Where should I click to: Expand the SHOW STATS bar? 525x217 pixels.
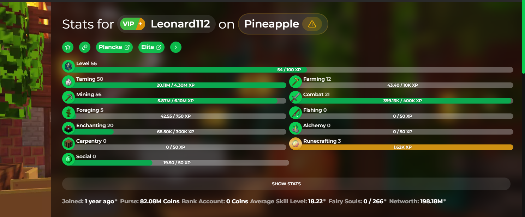click(286, 184)
